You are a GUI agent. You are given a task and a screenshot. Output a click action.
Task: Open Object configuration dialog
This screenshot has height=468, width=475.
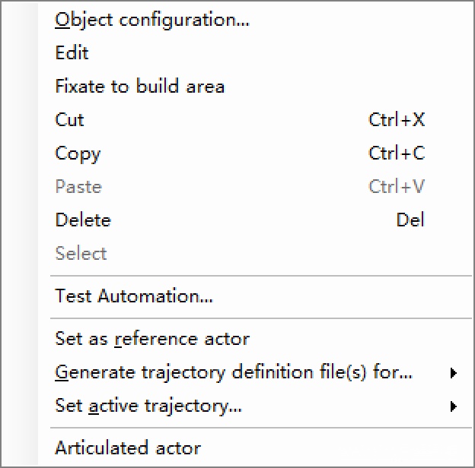coord(152,20)
